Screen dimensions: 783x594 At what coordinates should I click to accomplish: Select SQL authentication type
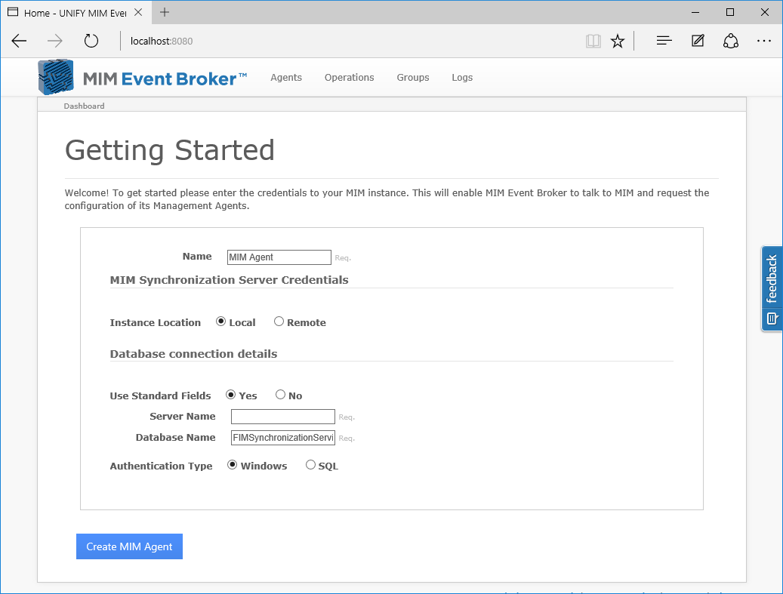pyautogui.click(x=310, y=465)
